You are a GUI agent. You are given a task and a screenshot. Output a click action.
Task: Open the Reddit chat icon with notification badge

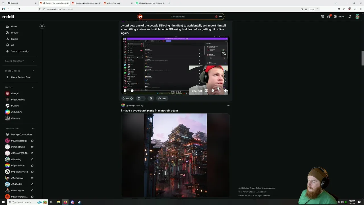329,17
